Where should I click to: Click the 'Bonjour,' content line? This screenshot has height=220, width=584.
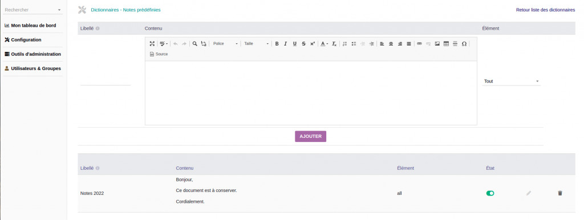(184, 180)
